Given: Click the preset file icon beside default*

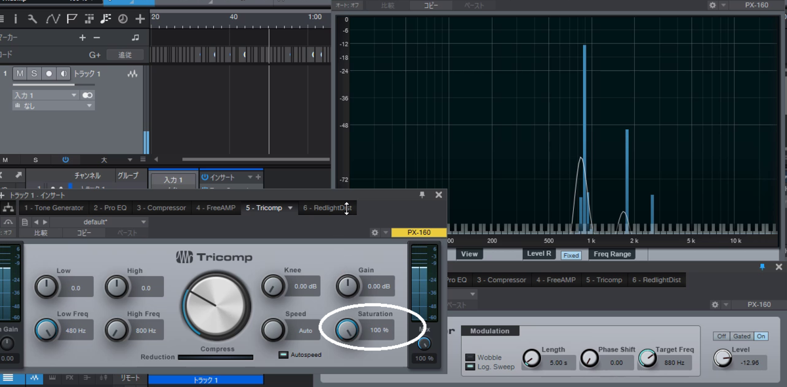Looking at the screenshot, I should (x=24, y=222).
